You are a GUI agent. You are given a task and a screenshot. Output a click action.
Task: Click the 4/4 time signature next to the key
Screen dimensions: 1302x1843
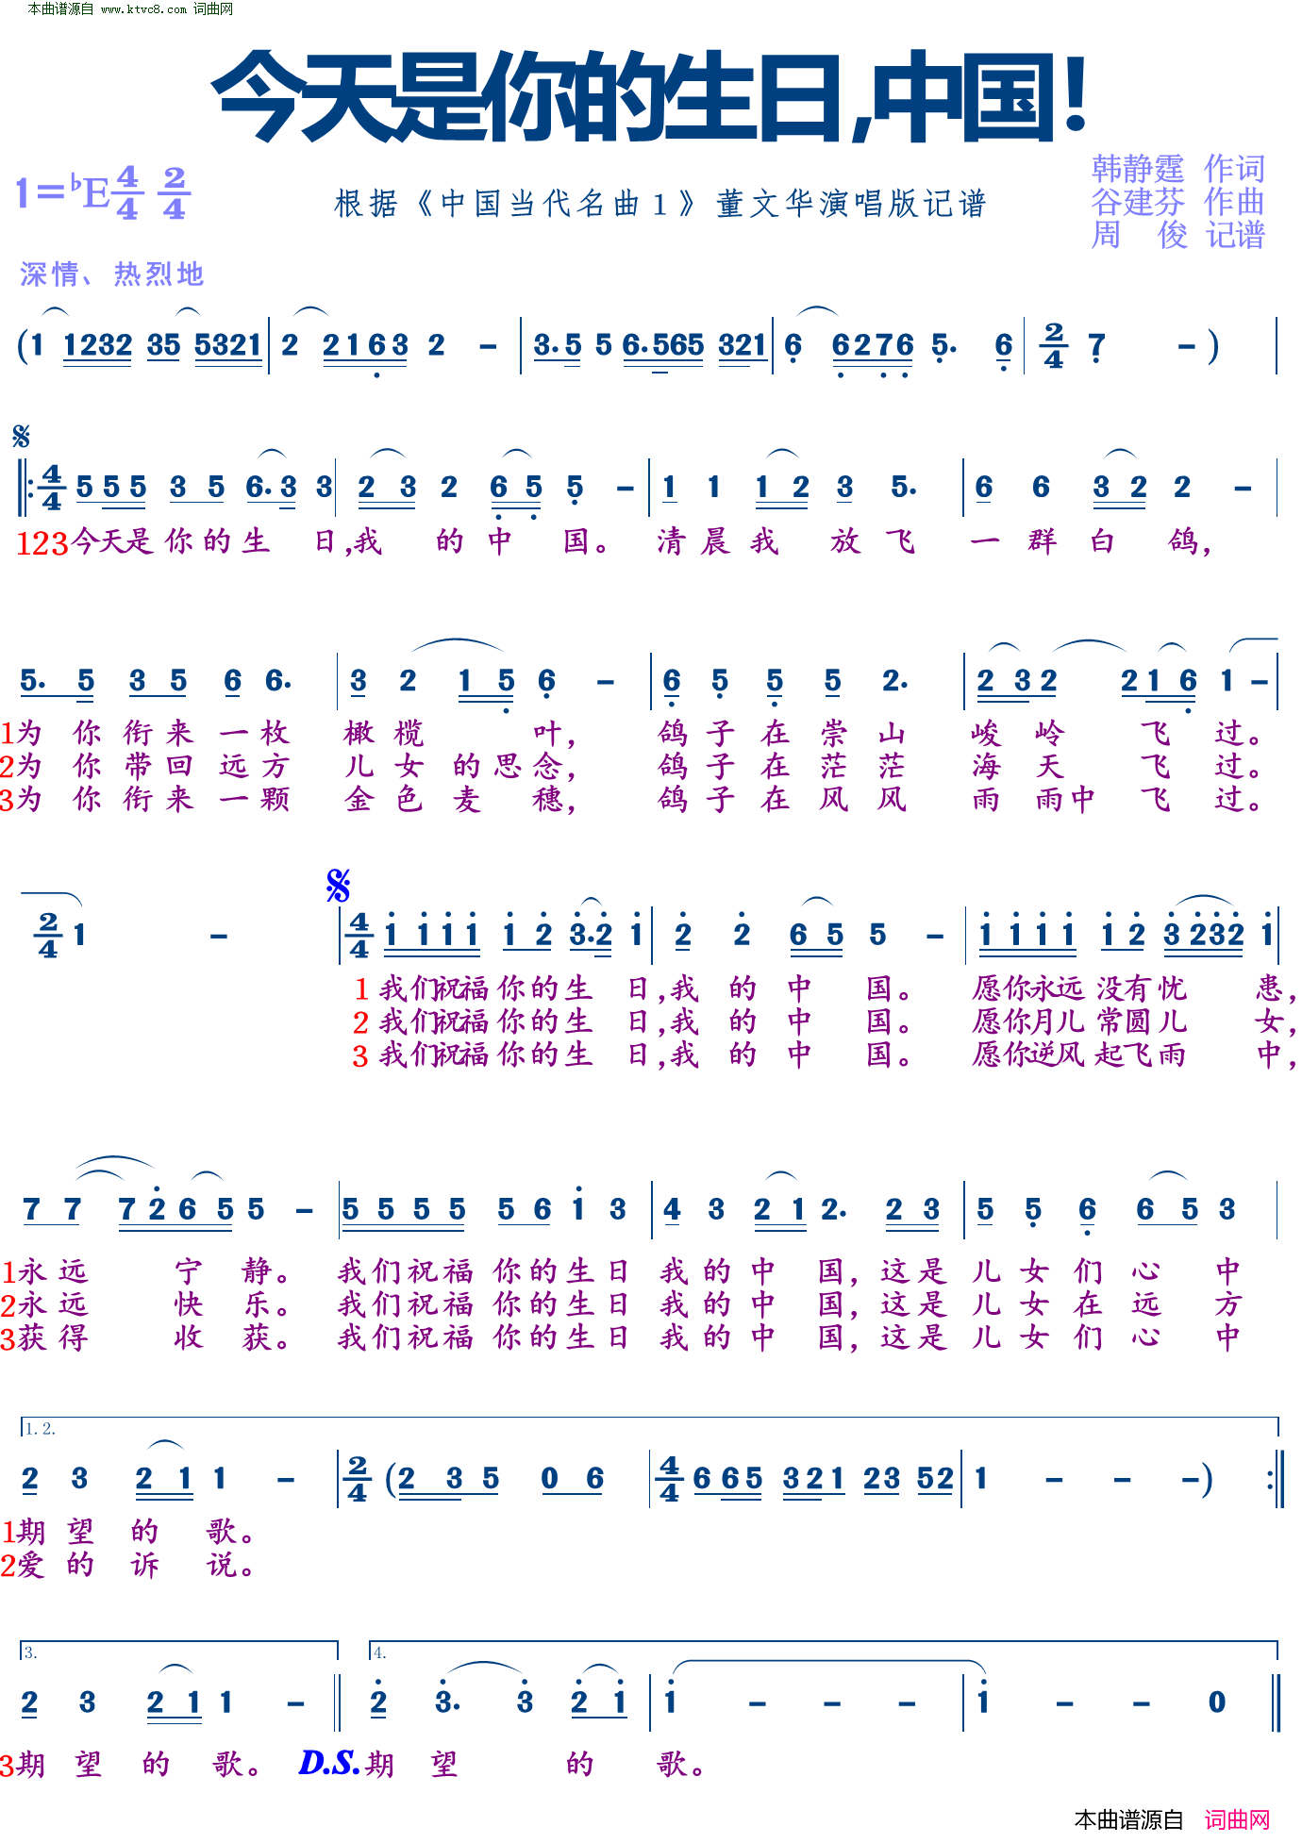[x=127, y=192]
